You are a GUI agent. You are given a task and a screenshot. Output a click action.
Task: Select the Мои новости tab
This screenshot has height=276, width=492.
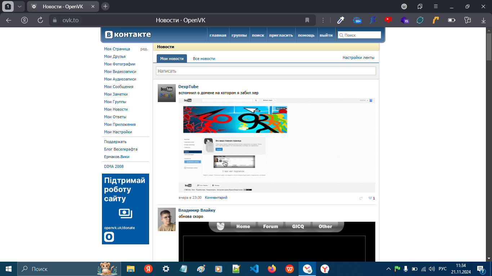(172, 59)
